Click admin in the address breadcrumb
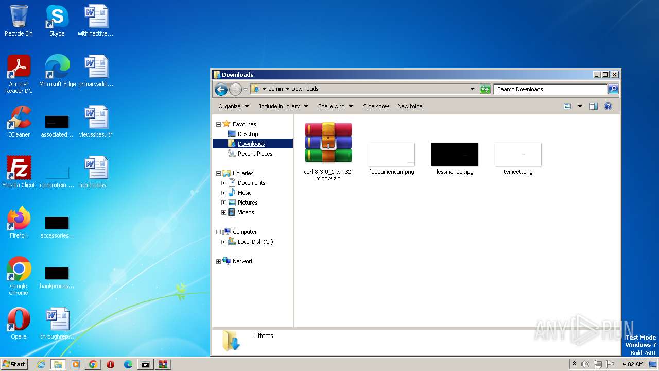659x371 pixels. (275, 89)
